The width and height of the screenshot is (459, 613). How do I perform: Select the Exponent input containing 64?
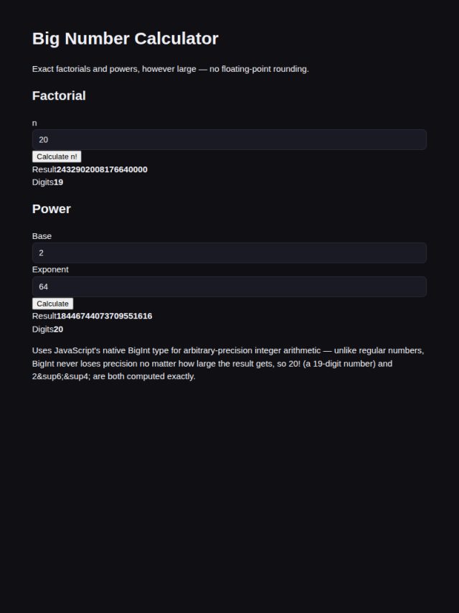(x=229, y=286)
